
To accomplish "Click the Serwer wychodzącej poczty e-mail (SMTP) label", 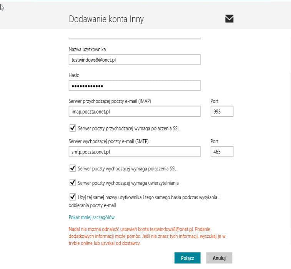I will coord(108,141).
